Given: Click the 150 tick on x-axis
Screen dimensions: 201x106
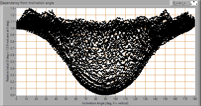Looking at the screenshot, I should (x=165, y=99).
